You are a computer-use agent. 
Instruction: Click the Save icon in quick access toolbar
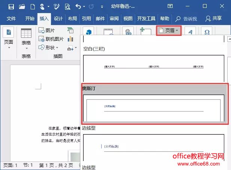click(11, 7)
